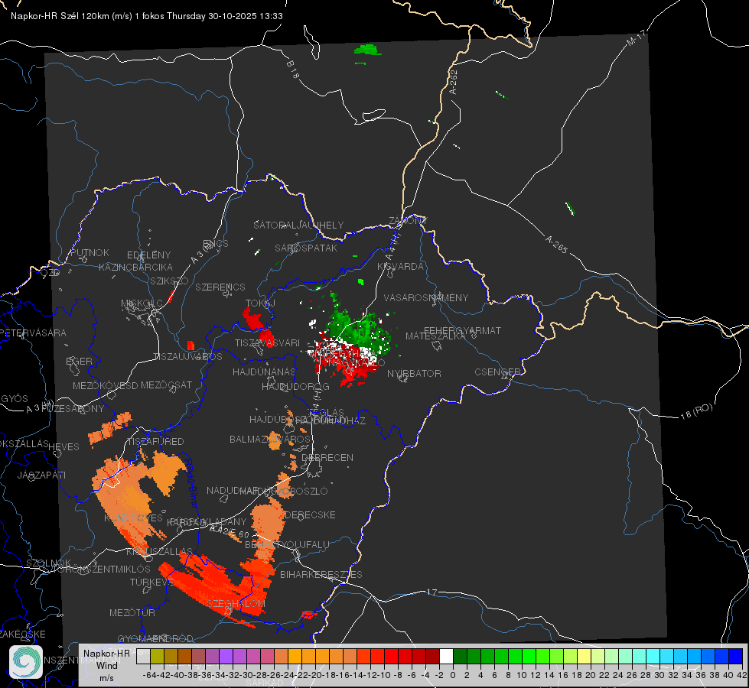Image resolution: width=749 pixels, height=688 pixels.
Task: Pick the dark green legend swatch between 0 and 2
Action: tap(460, 656)
